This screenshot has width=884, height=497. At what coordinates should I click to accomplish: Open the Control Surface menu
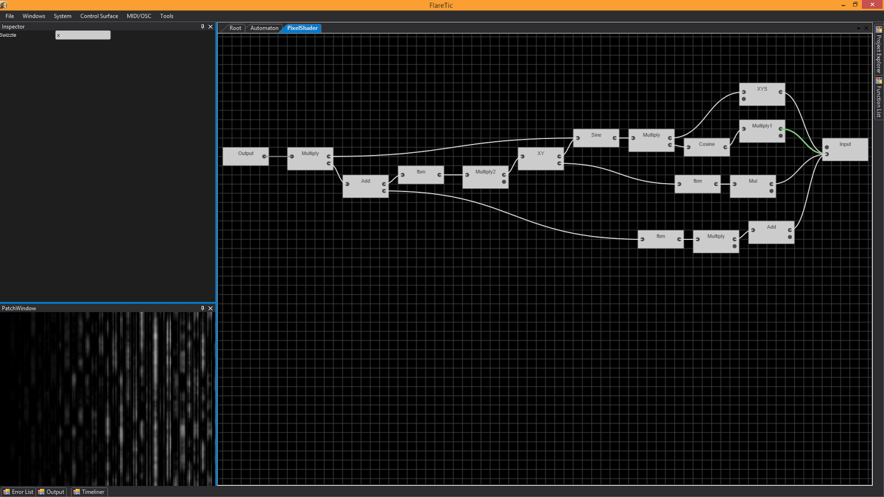tap(99, 16)
